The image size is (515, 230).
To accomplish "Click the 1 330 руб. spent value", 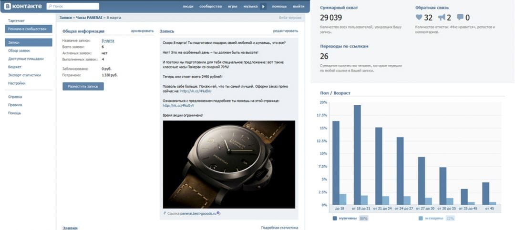I will tap(110, 75).
